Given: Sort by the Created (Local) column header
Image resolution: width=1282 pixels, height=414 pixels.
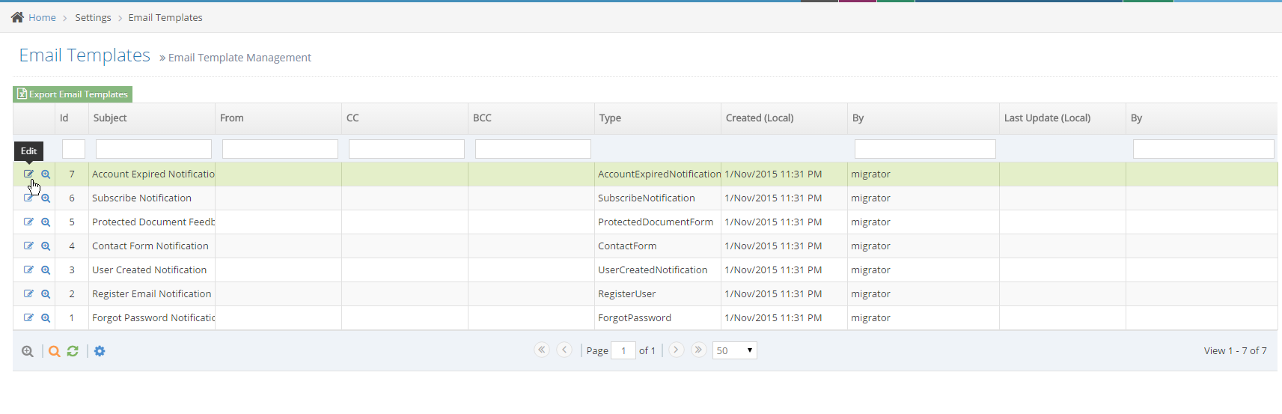Looking at the screenshot, I should 760,118.
